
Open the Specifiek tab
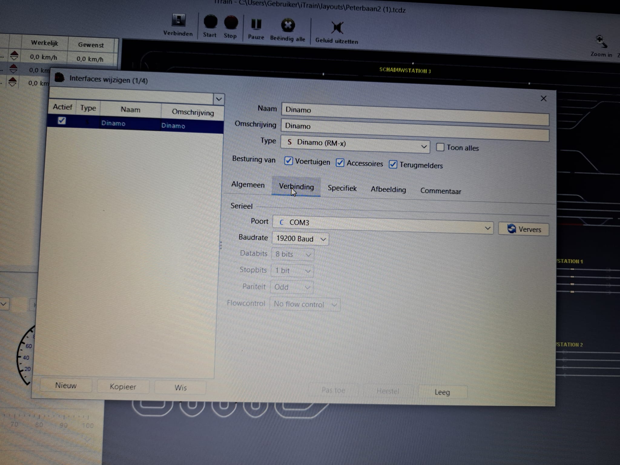(342, 188)
